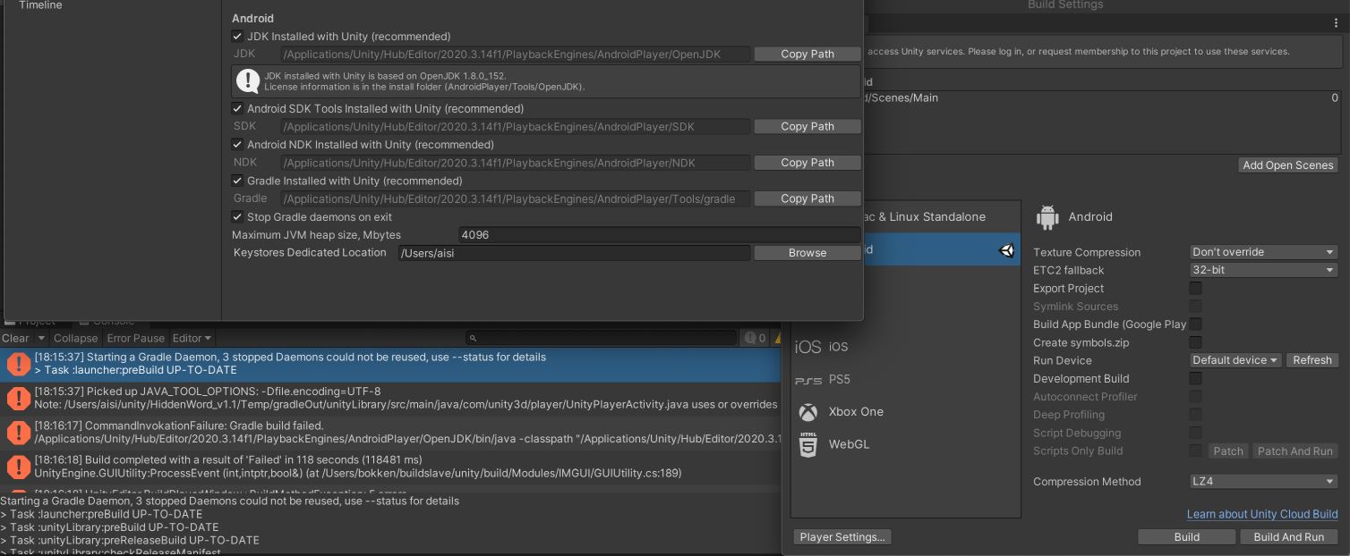
Task: Select Timeline in the Preferences sidebar
Action: tap(41, 5)
